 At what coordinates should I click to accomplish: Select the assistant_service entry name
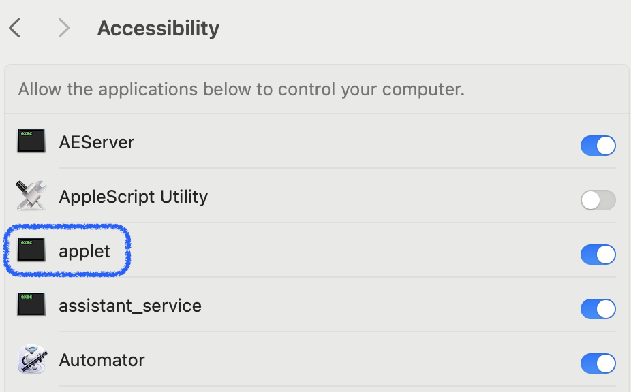tap(130, 306)
